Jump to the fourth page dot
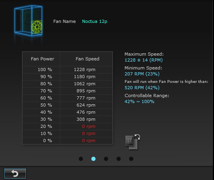Screen dimensions: 214x180 [x=118, y=159]
